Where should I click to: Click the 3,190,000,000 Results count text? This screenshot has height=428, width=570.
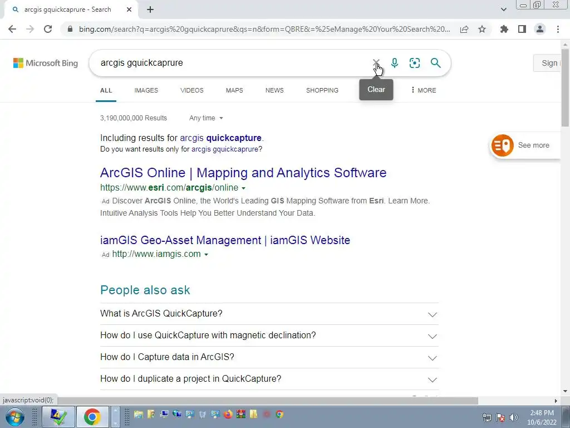click(x=134, y=118)
